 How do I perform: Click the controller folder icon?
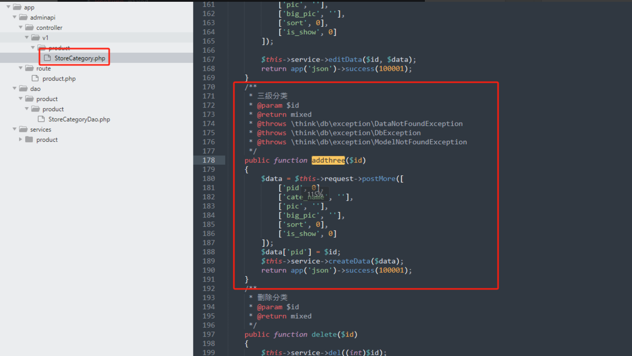29,27
